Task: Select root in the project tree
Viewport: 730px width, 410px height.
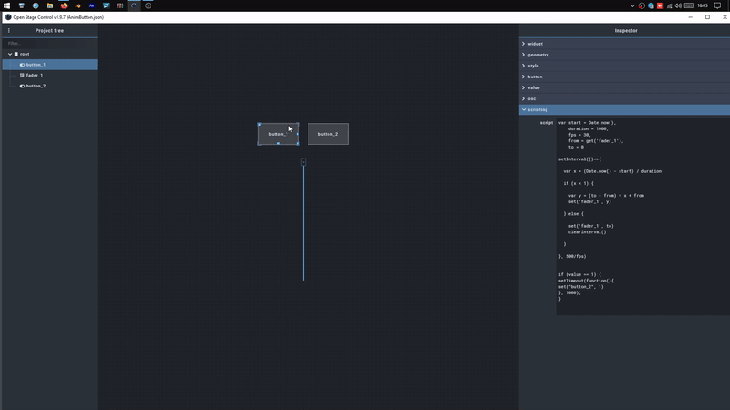Action: pos(50,54)
